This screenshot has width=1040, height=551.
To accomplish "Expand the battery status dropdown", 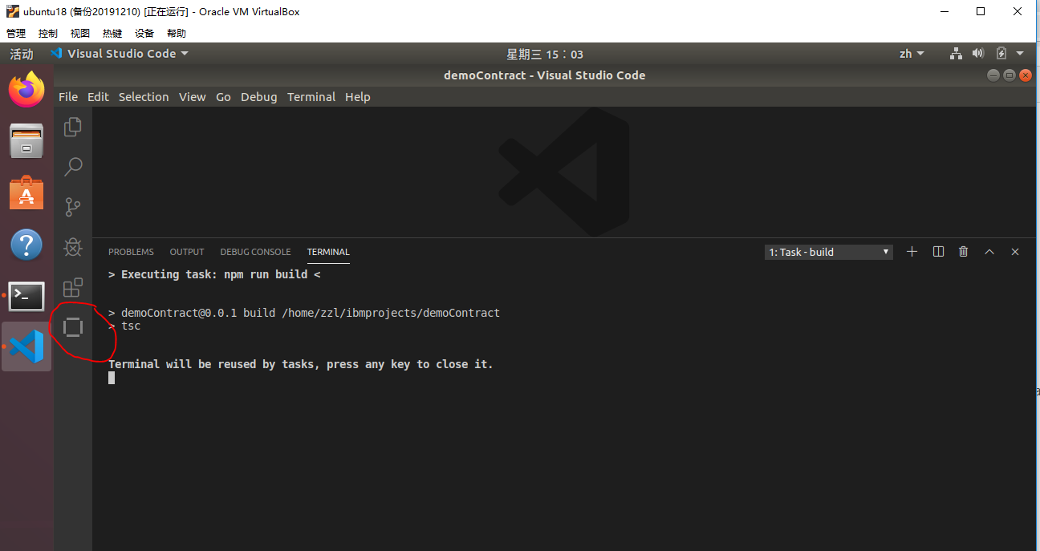I will pyautogui.click(x=1004, y=54).
